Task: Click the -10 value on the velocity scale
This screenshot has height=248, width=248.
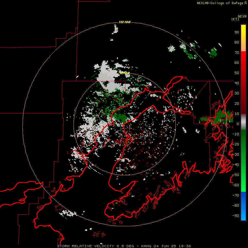Action: [x=236, y=134]
